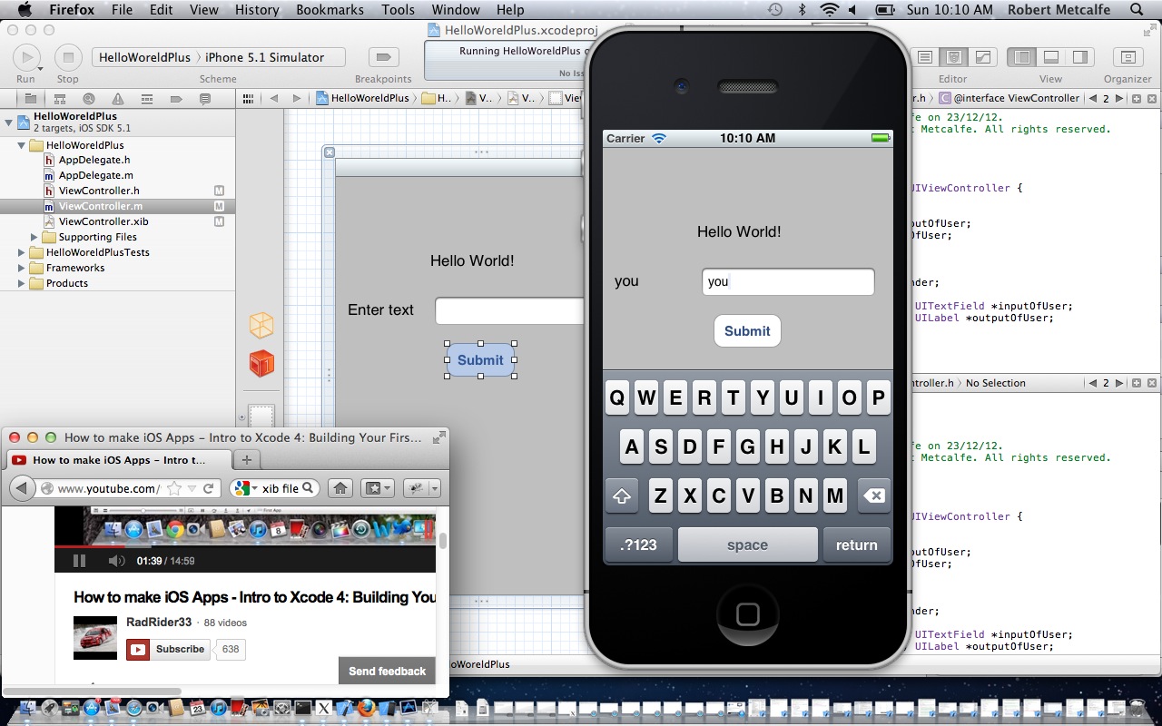1162x726 pixels.
Task: Click the Xcode Run button
Action: (x=26, y=57)
